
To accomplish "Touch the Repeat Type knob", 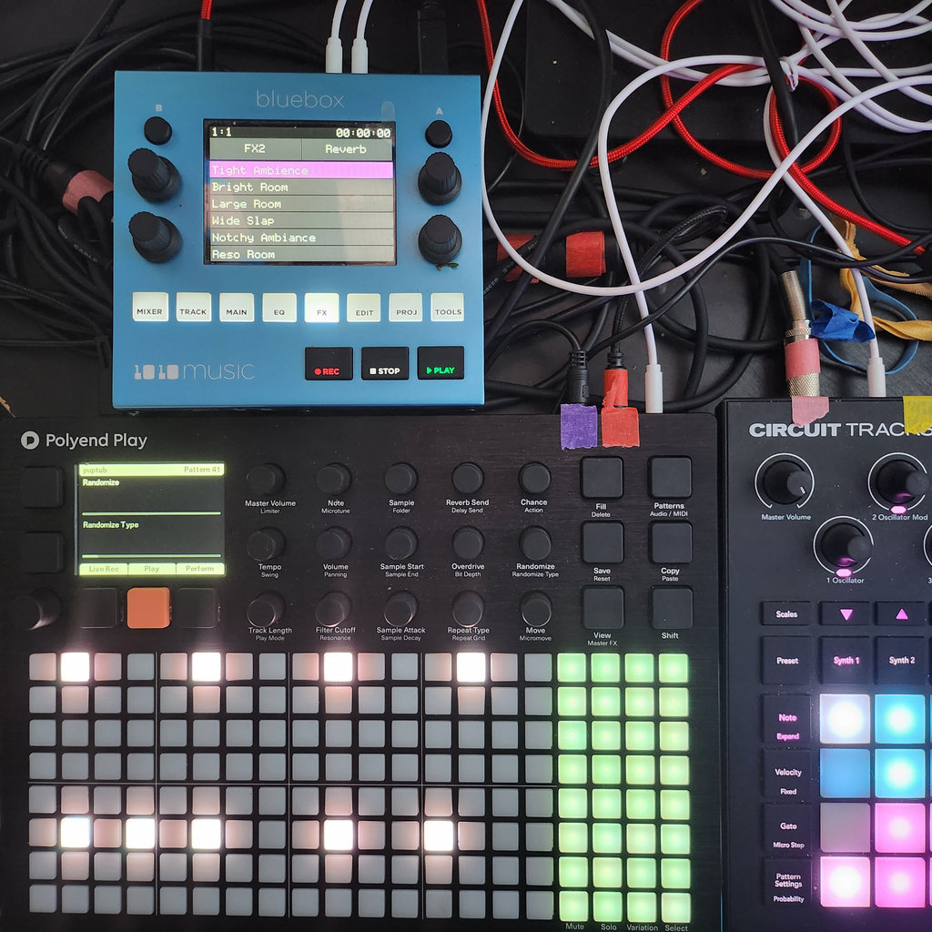I will 469,608.
